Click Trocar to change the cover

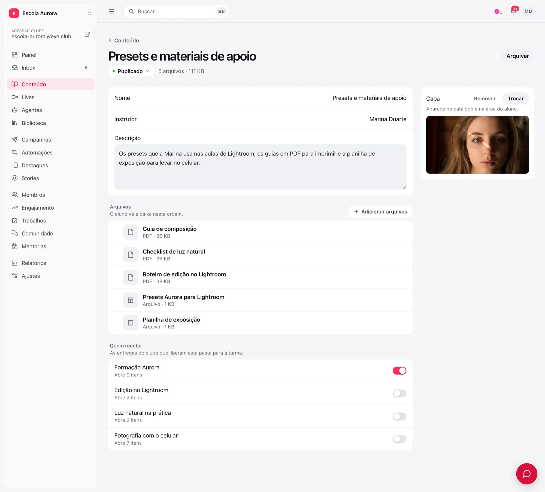(x=515, y=98)
